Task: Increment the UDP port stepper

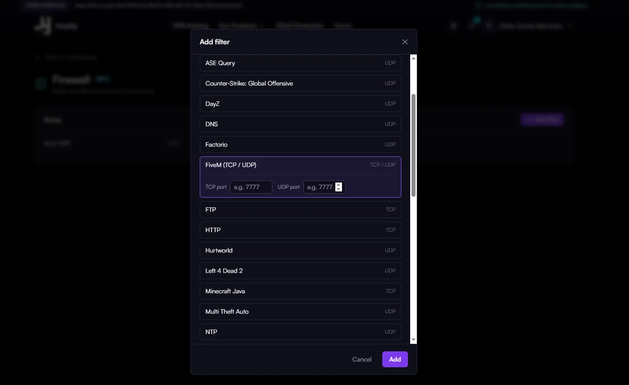Action: tap(338, 185)
